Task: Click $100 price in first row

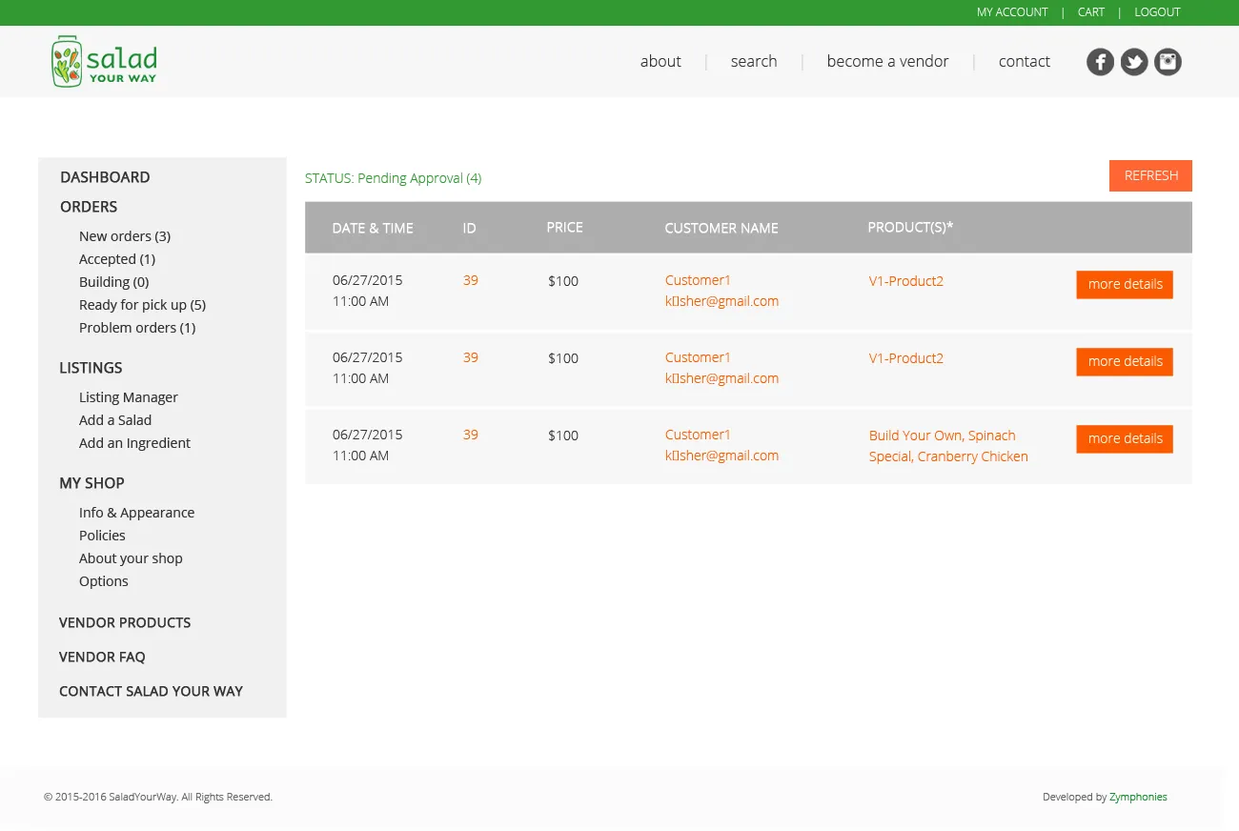Action: pyautogui.click(x=563, y=281)
